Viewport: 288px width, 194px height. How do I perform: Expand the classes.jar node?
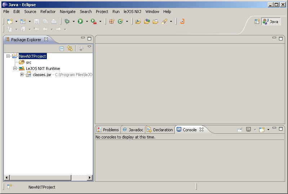(22, 74)
